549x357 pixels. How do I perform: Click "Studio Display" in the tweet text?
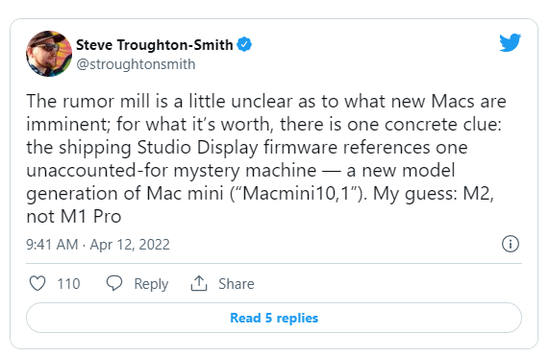pos(197,148)
